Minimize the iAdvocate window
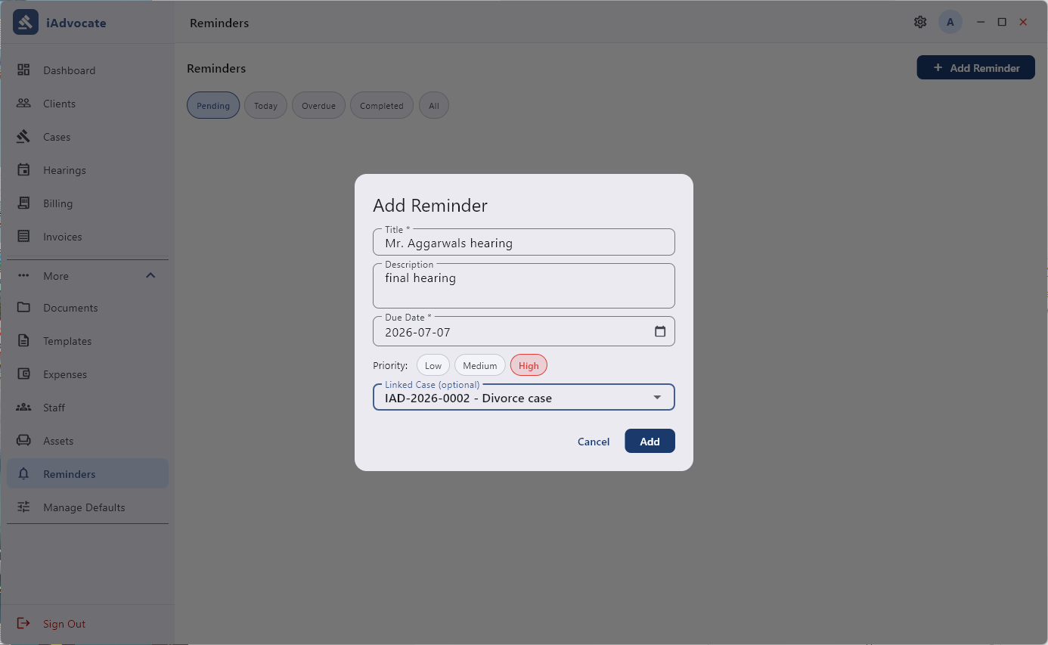 click(981, 22)
